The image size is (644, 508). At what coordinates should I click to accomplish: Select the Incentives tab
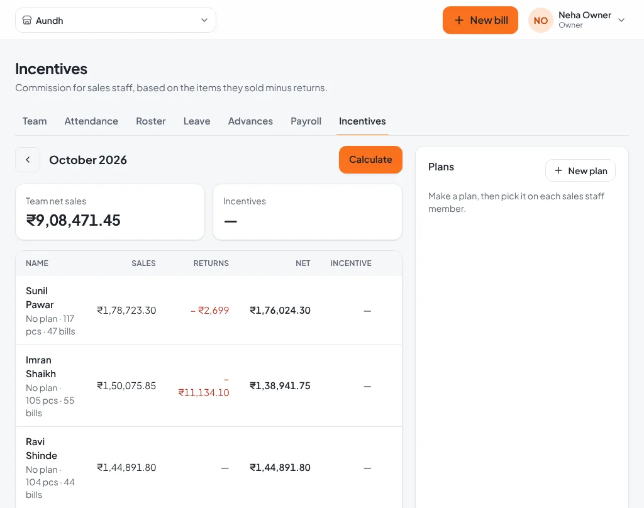tap(362, 121)
